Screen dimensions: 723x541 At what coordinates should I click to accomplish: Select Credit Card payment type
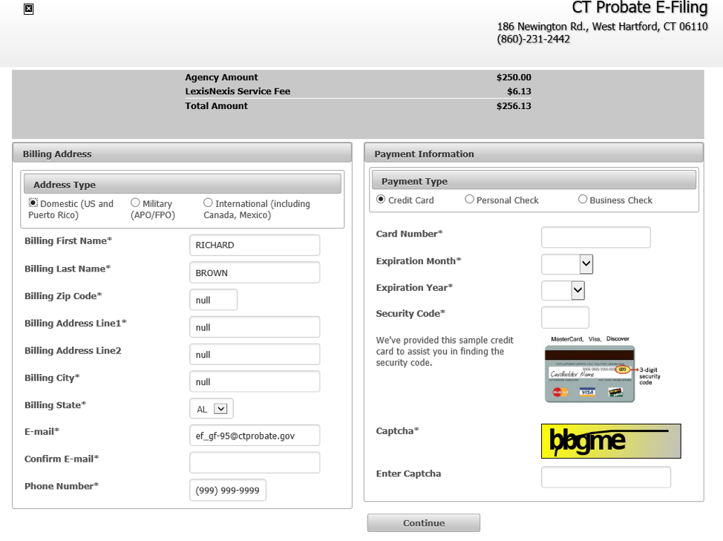tap(381, 199)
